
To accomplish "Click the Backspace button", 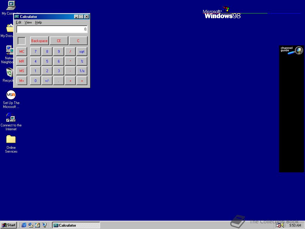I will click(x=39, y=41).
